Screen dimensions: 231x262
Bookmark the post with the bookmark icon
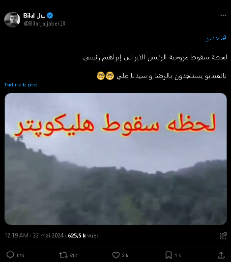[x=169, y=255]
